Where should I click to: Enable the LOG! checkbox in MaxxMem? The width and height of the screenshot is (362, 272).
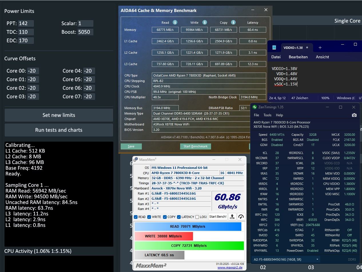[x=197, y=217]
